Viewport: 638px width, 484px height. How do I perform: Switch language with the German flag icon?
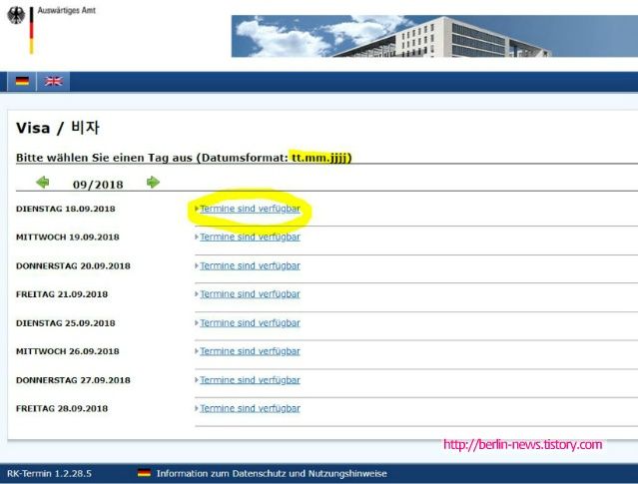pyautogui.click(x=22, y=81)
